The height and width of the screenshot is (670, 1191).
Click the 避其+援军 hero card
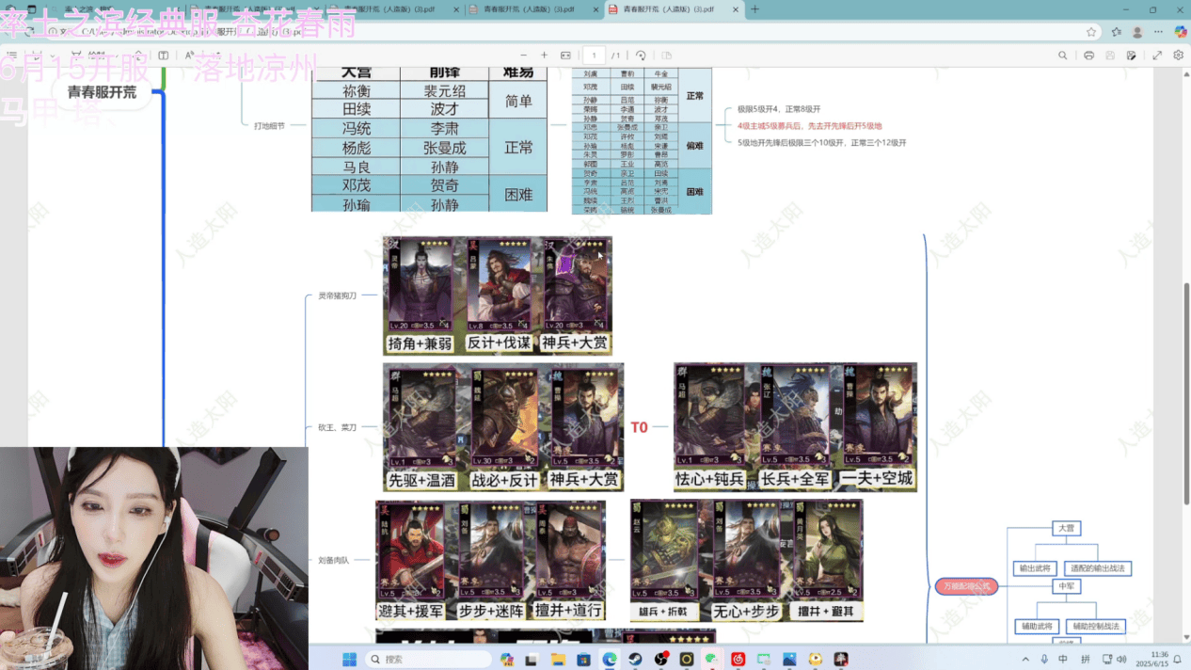coord(411,560)
